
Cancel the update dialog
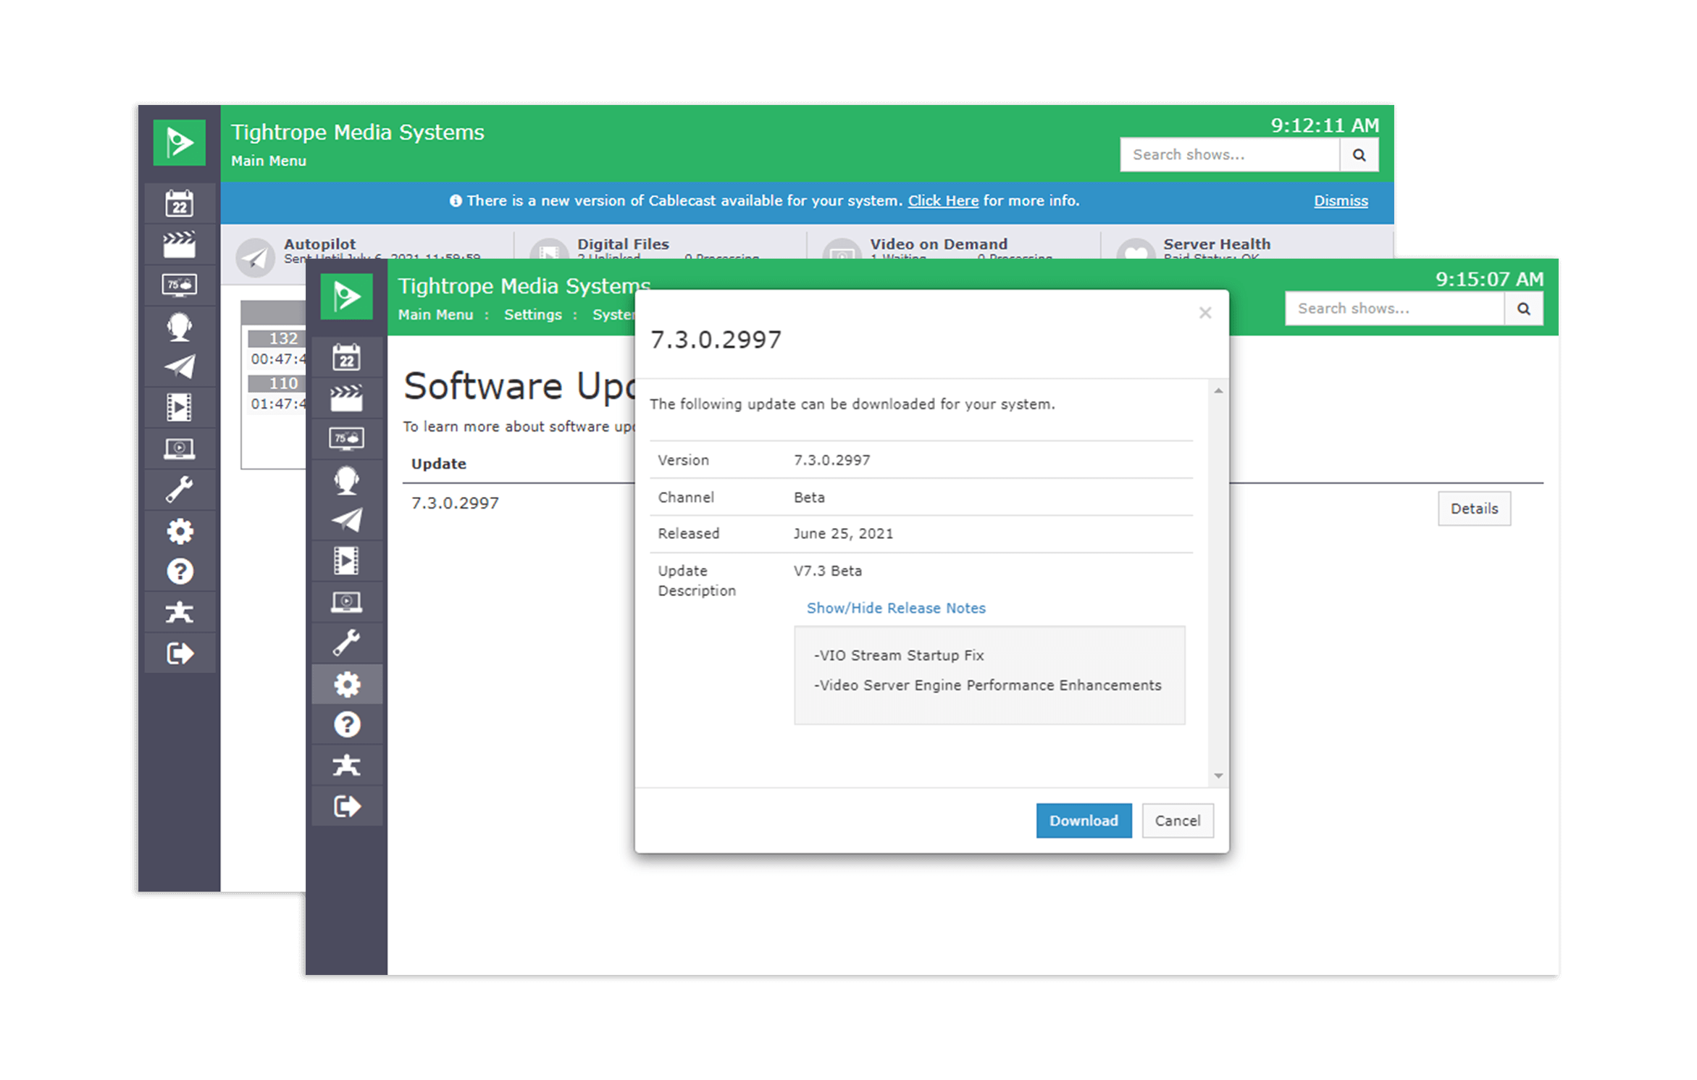pyautogui.click(x=1178, y=821)
